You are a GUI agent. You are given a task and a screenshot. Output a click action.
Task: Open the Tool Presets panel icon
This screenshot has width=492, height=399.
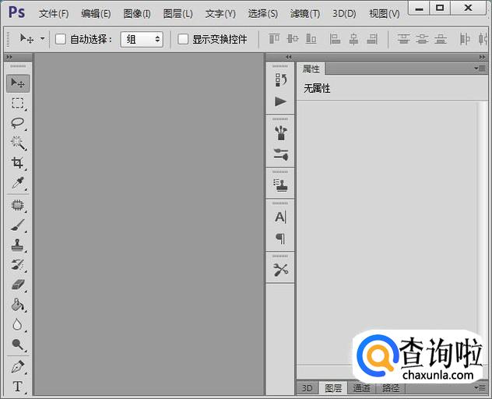280,270
